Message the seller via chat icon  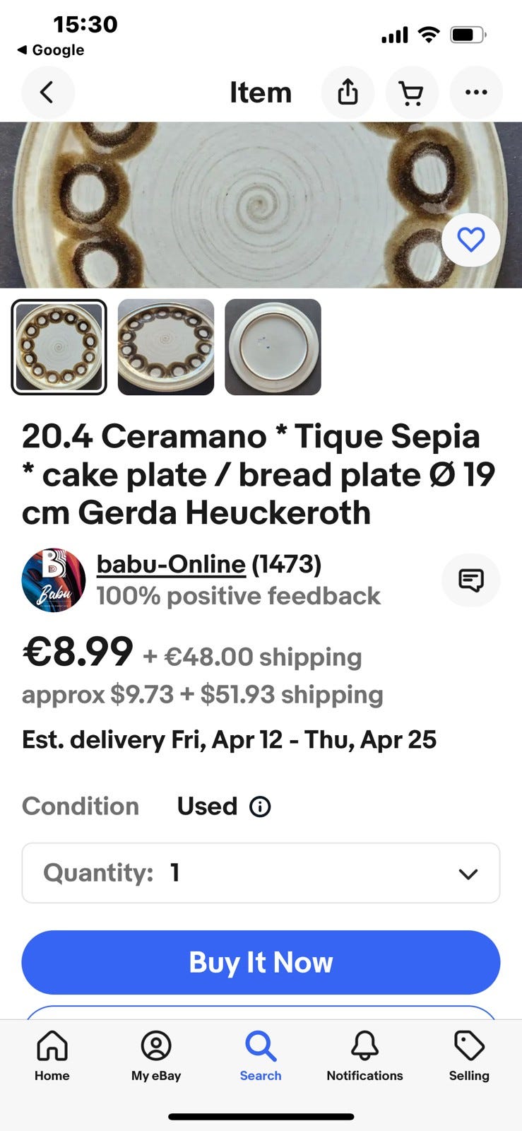[x=470, y=580]
